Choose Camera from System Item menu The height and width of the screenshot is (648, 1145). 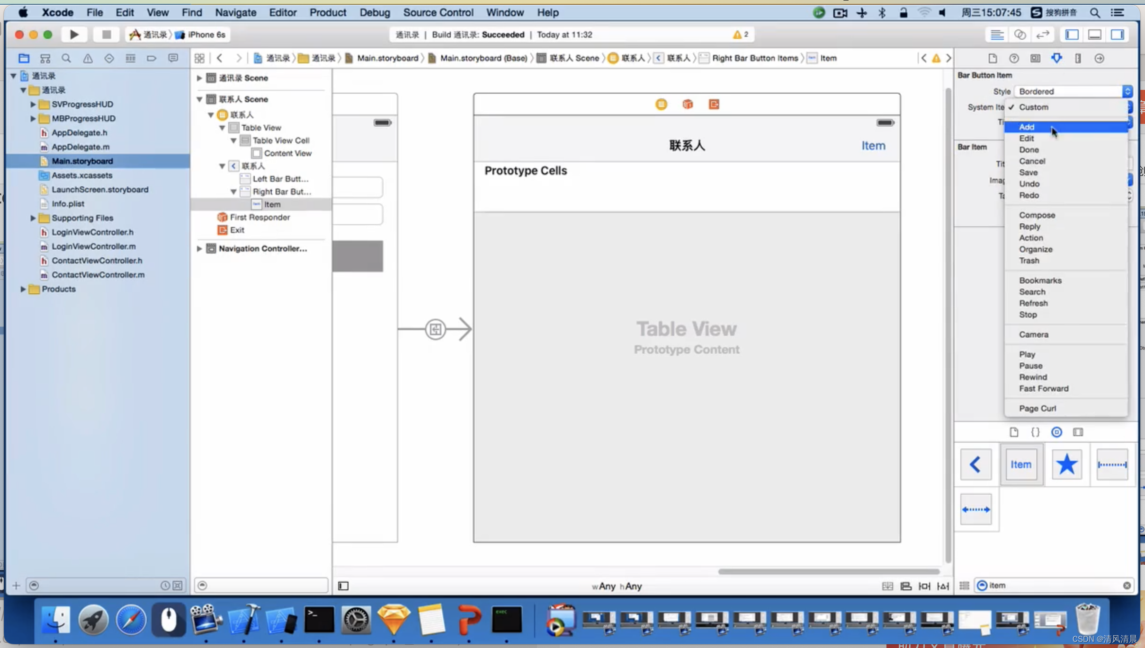[x=1066, y=334]
